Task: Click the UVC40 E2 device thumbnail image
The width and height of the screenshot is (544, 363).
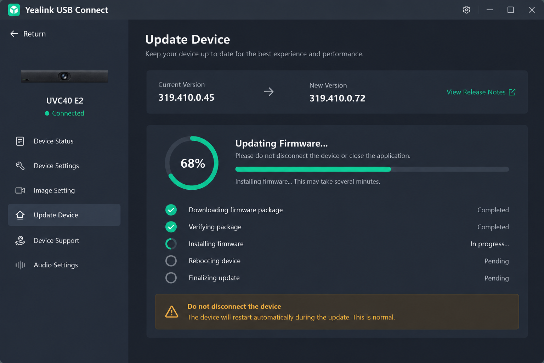Action: click(x=64, y=77)
